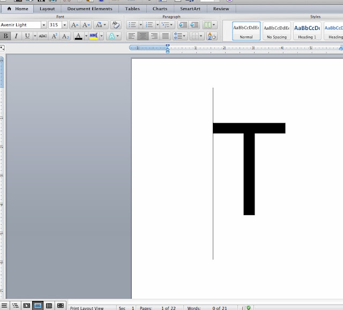This screenshot has height=310, width=343.
Task: Open the underline style dropdown arrow
Action: pyautogui.click(x=35, y=36)
